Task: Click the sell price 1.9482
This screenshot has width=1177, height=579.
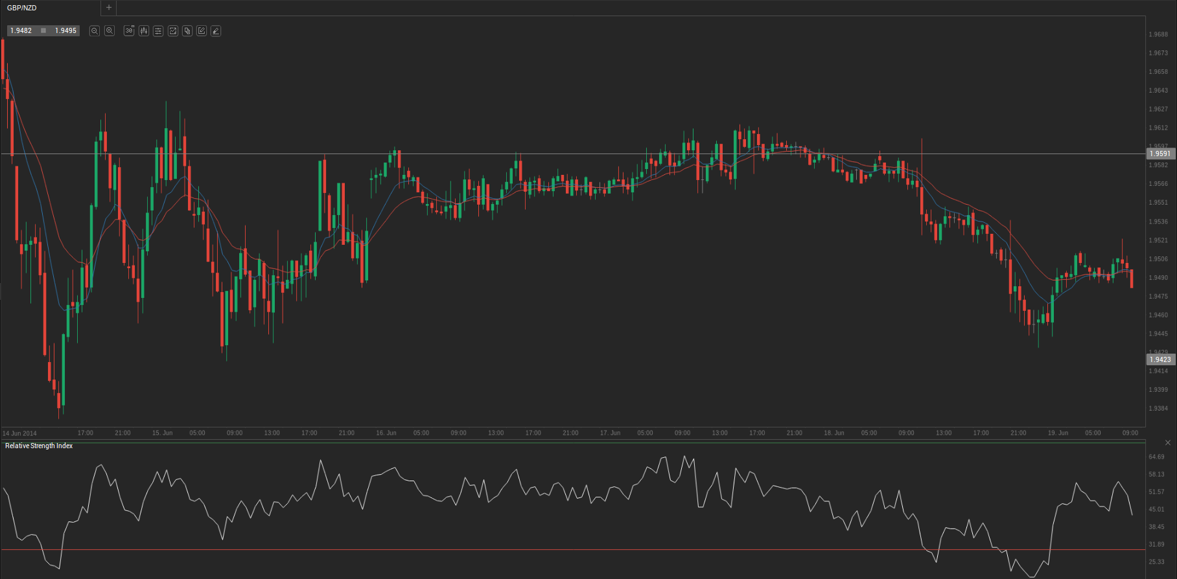Action: (21, 31)
